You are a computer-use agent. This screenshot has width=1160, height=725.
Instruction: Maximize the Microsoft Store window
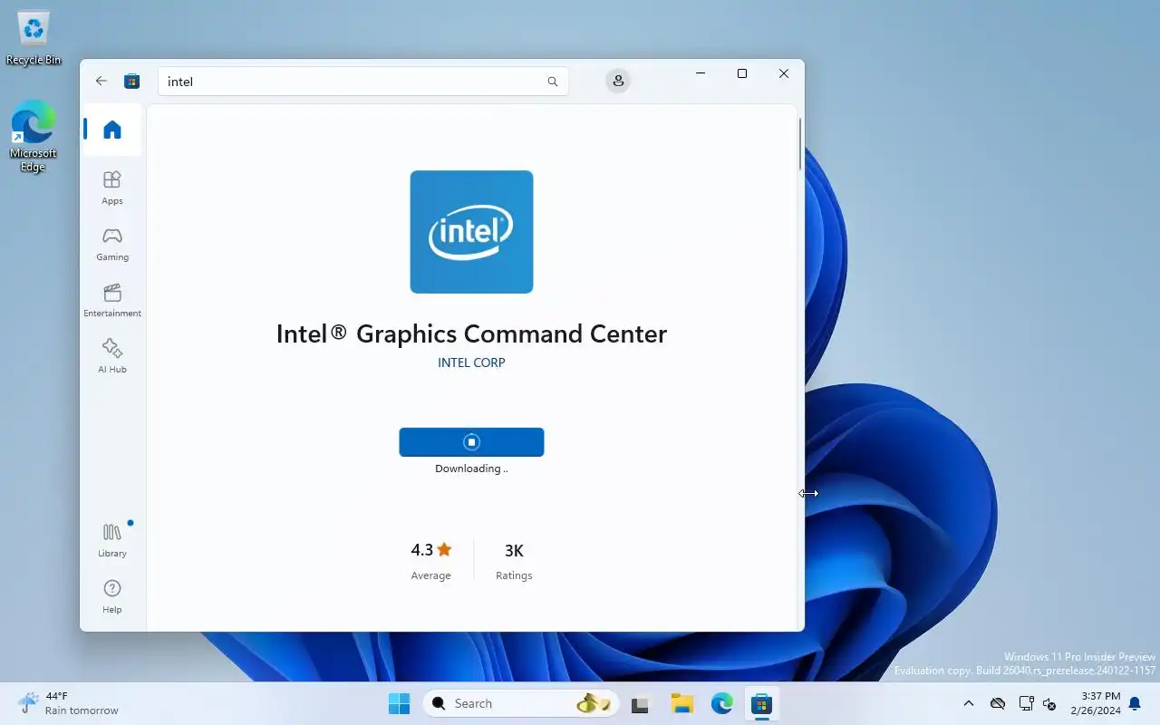[x=742, y=73]
